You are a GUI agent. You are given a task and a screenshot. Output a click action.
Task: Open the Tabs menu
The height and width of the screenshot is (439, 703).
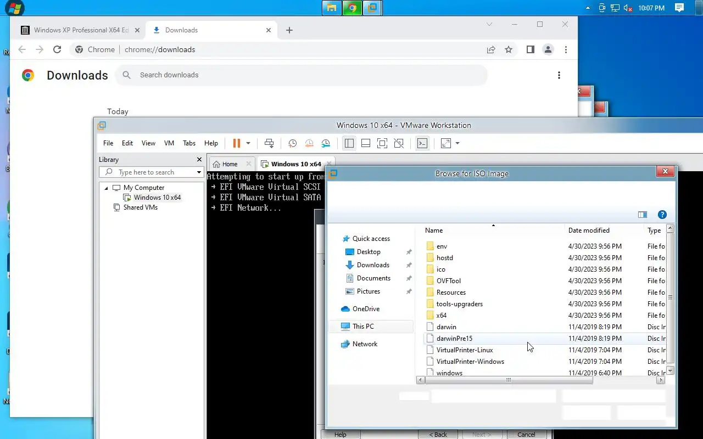tap(189, 143)
